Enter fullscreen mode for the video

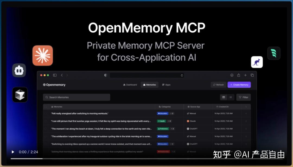tap(268, 152)
